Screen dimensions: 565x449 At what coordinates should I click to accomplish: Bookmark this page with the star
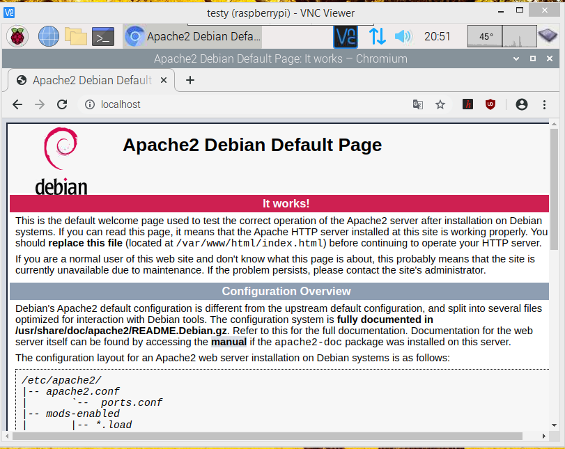tap(440, 104)
